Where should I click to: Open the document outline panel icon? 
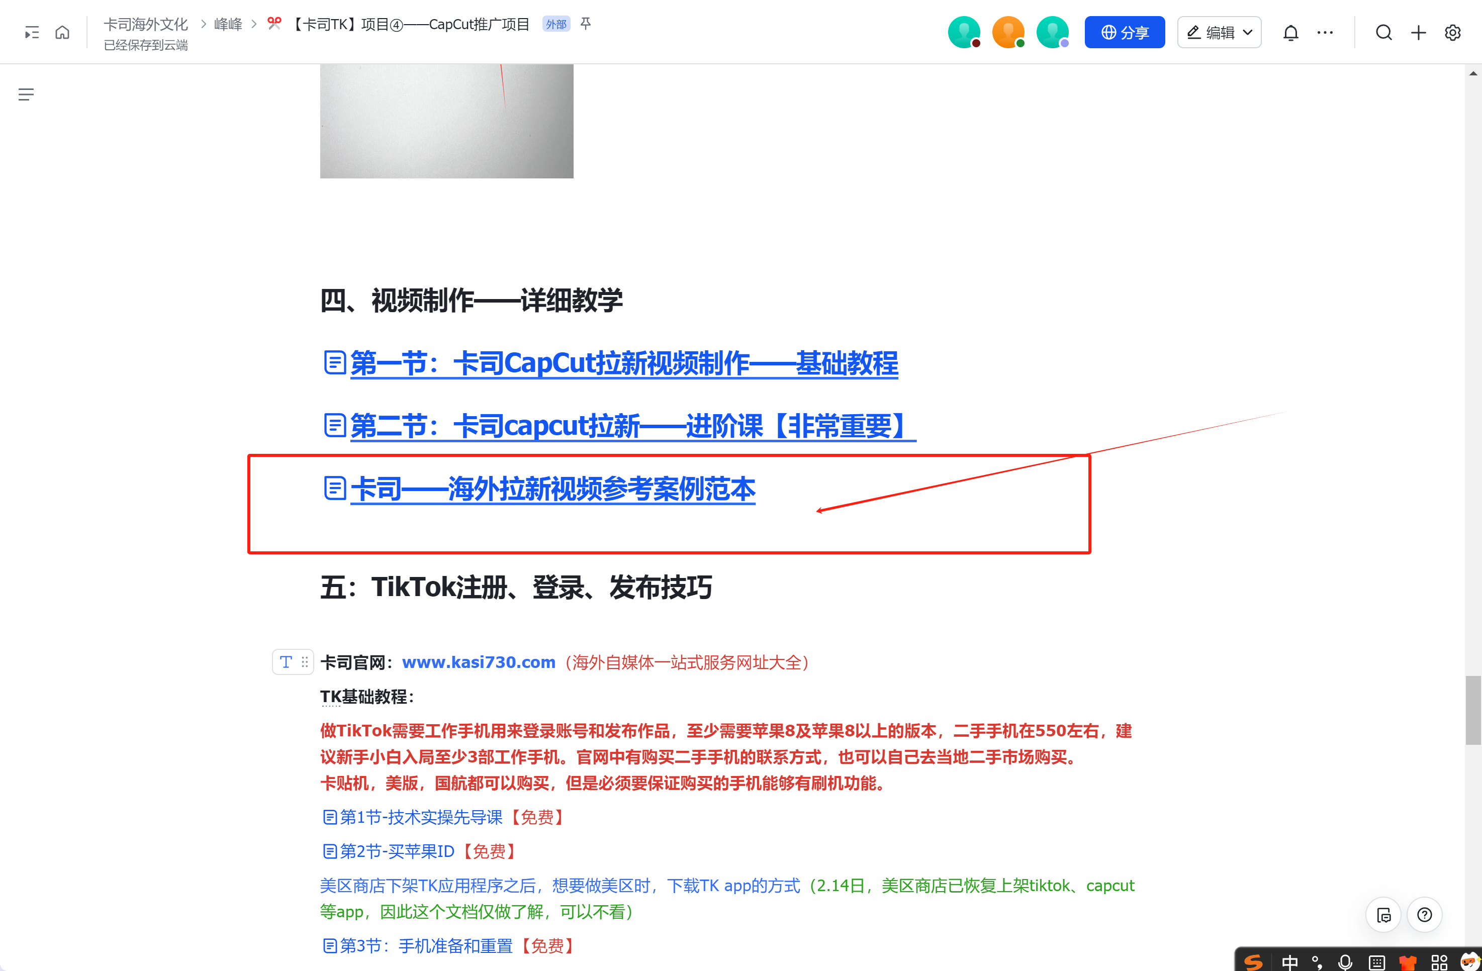(26, 94)
